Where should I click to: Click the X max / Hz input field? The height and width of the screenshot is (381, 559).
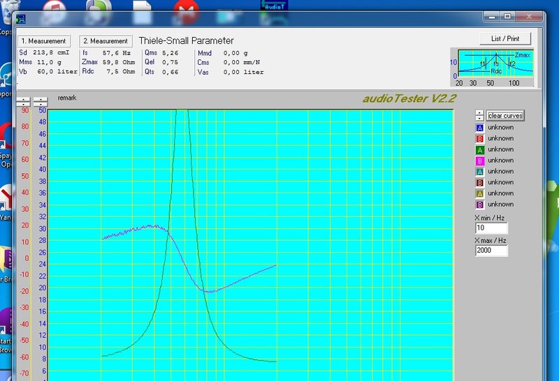[x=491, y=251]
